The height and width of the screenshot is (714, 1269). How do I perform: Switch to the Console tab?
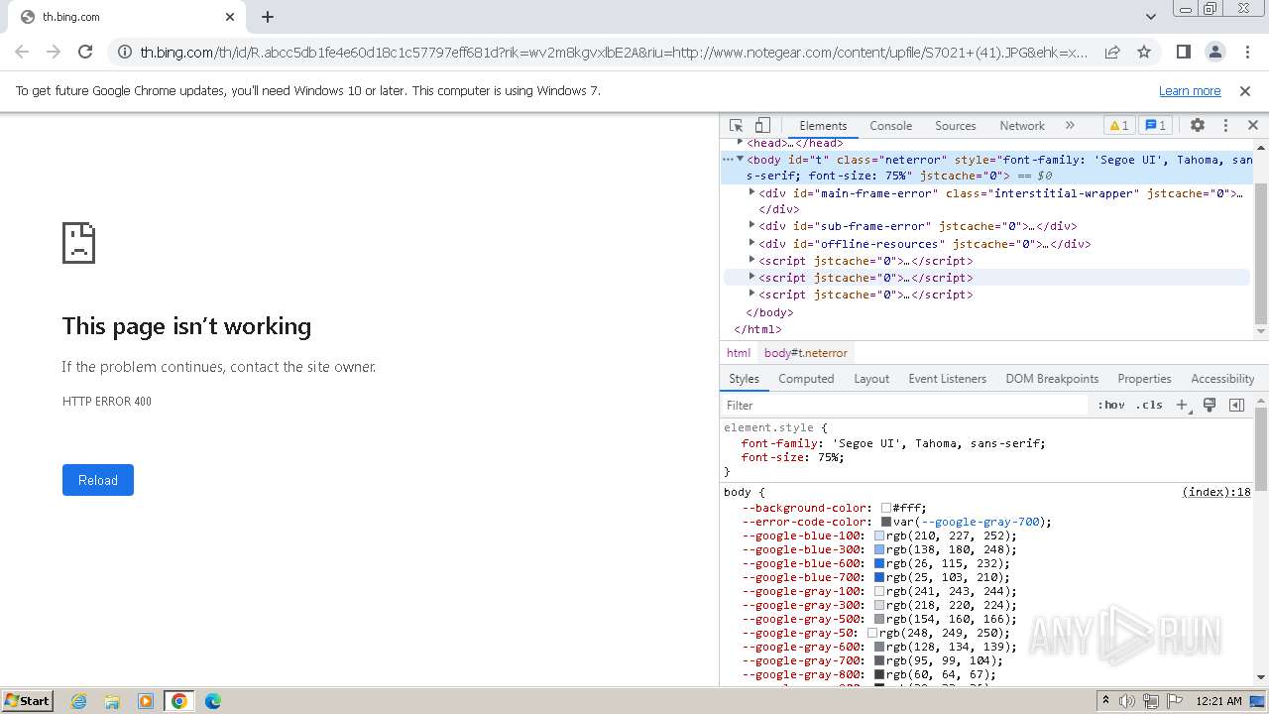click(890, 126)
